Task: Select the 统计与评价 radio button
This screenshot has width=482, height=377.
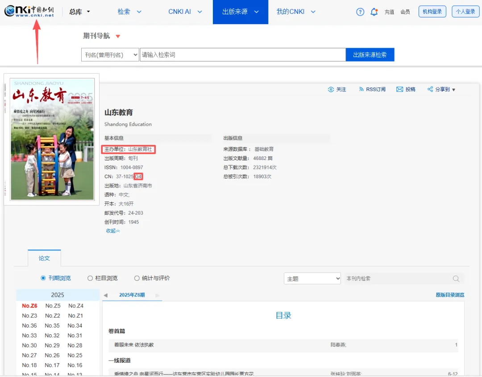Action: click(x=137, y=278)
